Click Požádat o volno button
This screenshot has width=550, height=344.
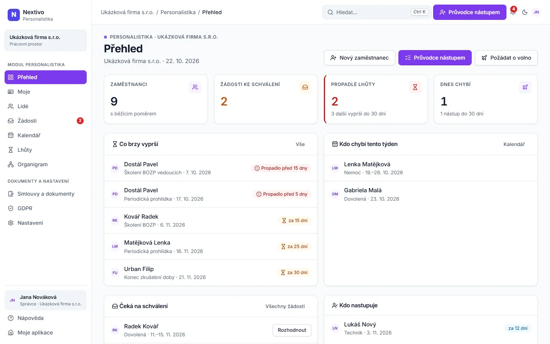506,58
